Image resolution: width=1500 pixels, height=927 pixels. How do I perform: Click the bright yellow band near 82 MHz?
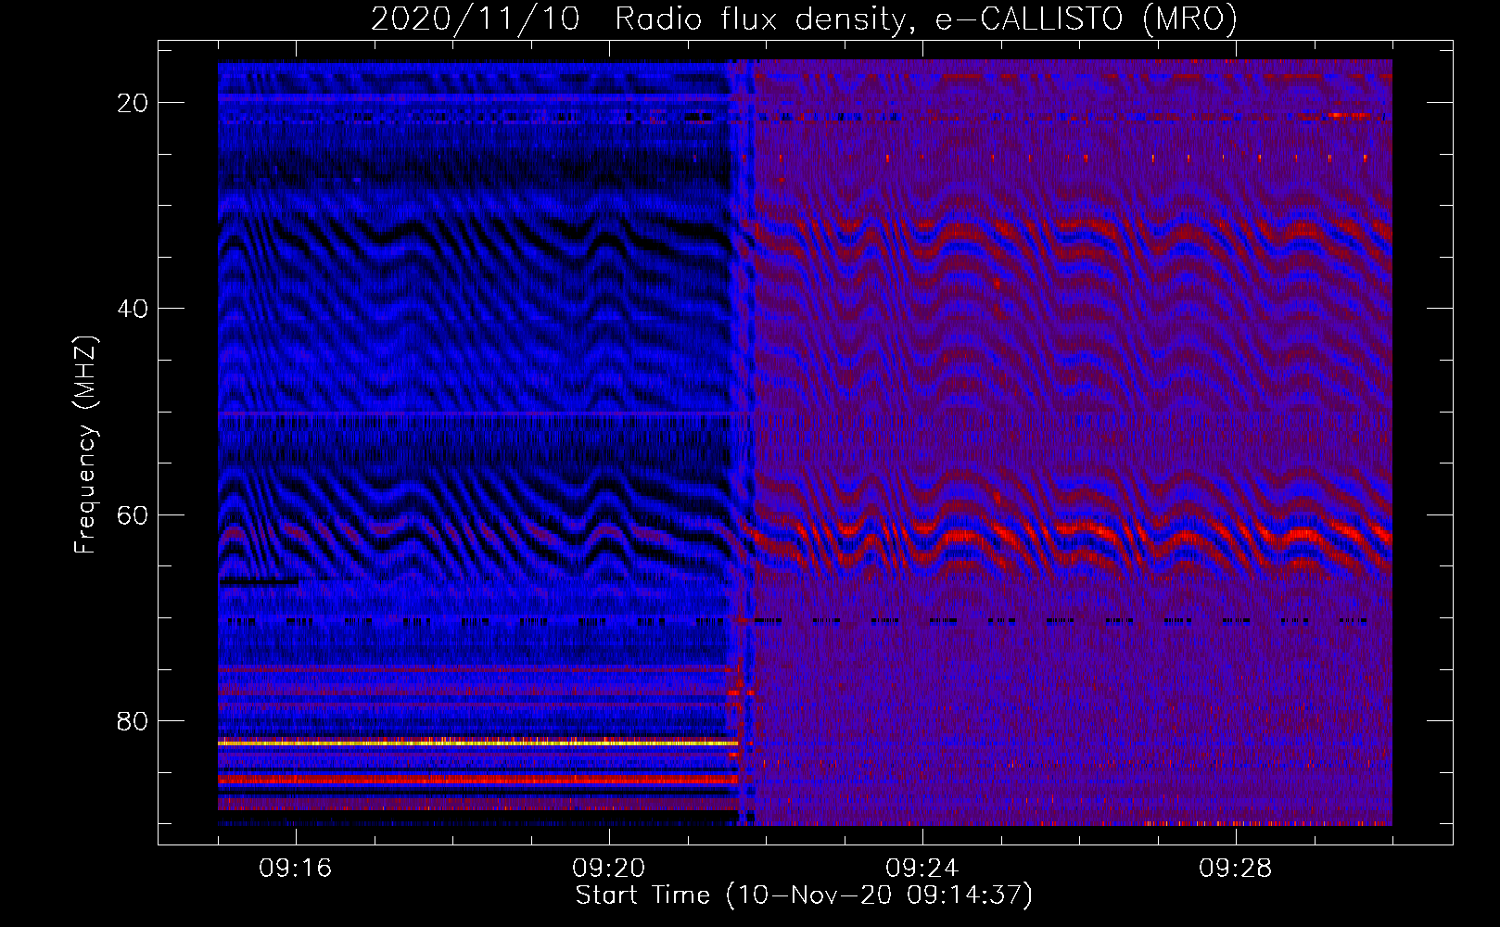(478, 743)
